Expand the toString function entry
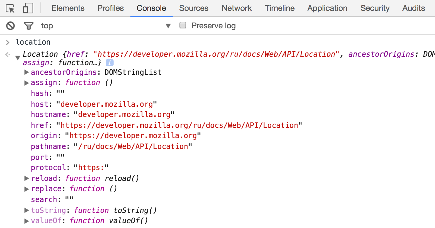The height and width of the screenshot is (228, 435). pos(27,210)
